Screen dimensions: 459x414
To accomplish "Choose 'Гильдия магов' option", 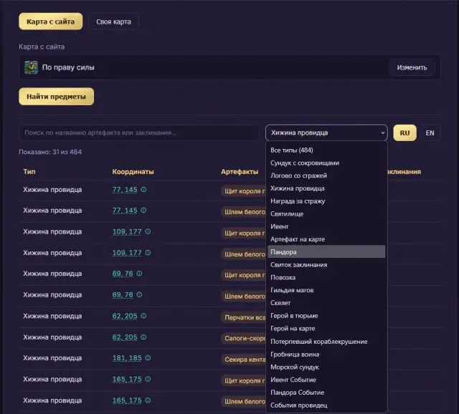I will pyautogui.click(x=326, y=290).
